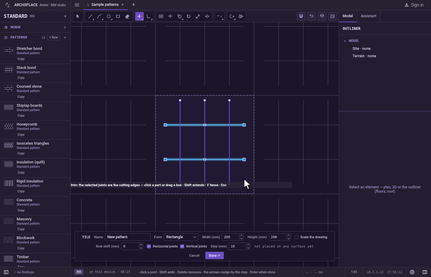Screen dimensions: 431x277
Task: Toggle the left sidebar panel from status bar
Action: pos(6,272)
